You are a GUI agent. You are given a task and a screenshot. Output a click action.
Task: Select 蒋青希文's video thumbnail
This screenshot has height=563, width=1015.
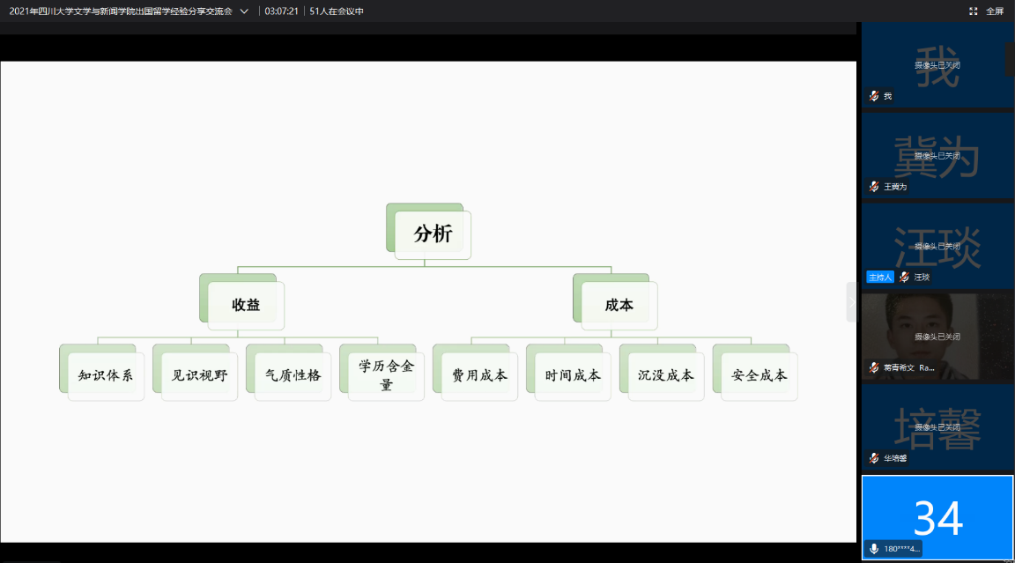[937, 335]
